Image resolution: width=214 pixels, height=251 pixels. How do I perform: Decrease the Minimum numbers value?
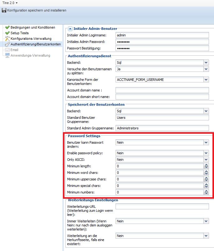click(x=206, y=193)
